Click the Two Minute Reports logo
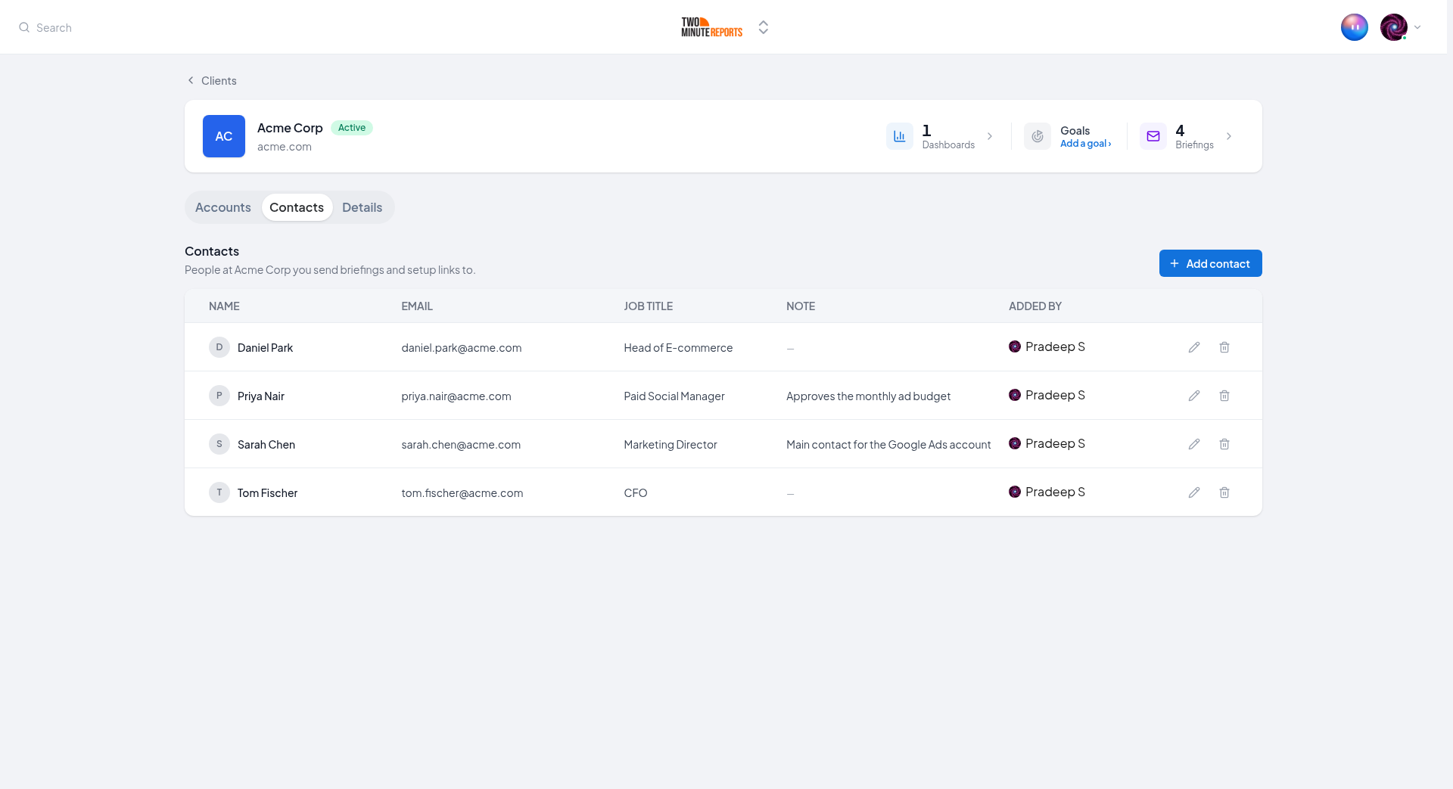Viewport: 1453px width, 789px height. click(711, 27)
